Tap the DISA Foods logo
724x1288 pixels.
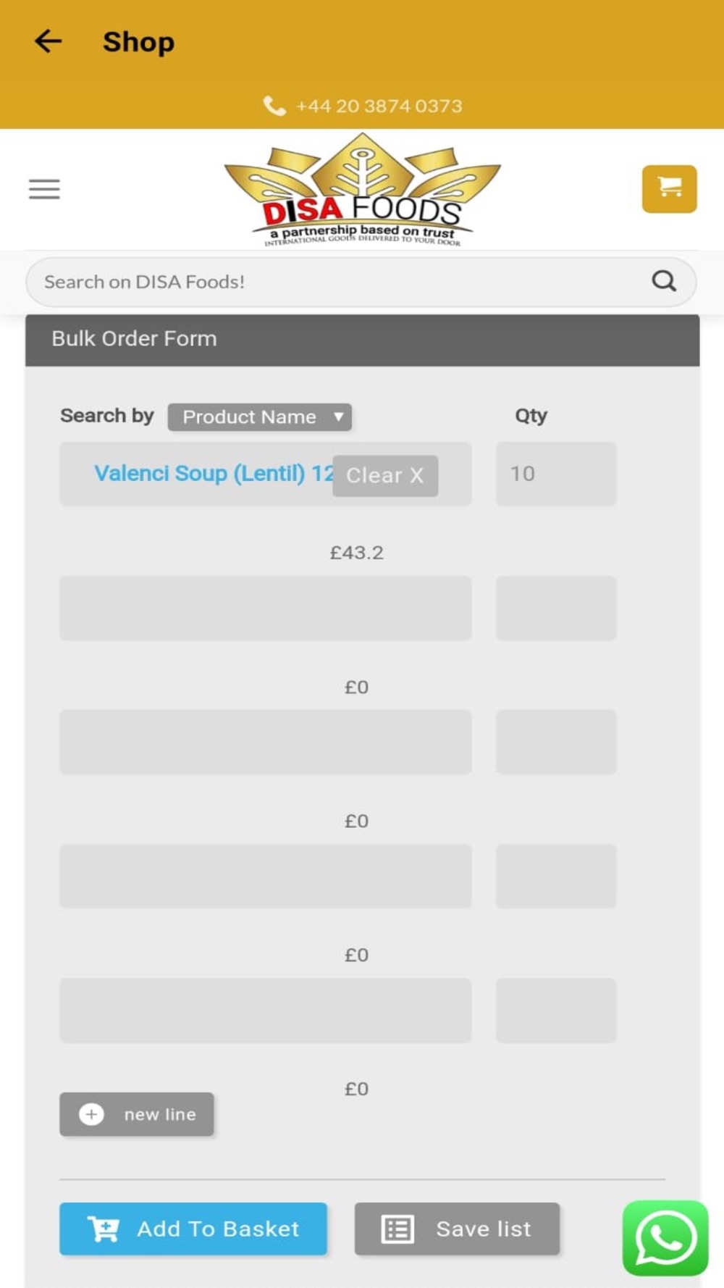click(362, 191)
